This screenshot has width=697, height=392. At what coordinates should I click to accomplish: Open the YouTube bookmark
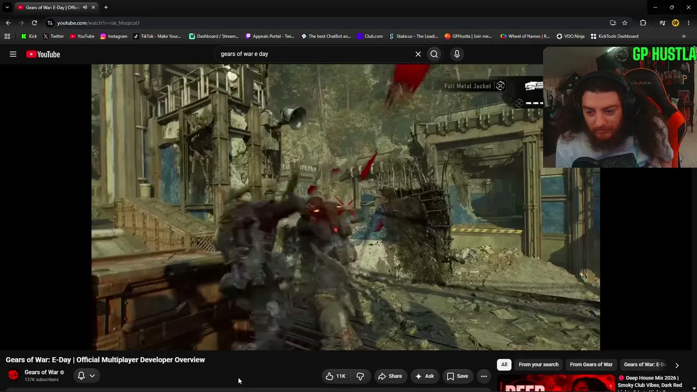click(x=82, y=36)
